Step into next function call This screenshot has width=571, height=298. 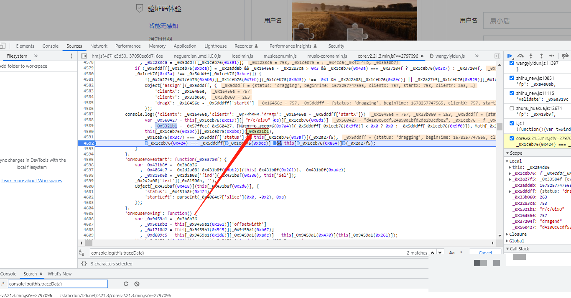pyautogui.click(x=531, y=56)
